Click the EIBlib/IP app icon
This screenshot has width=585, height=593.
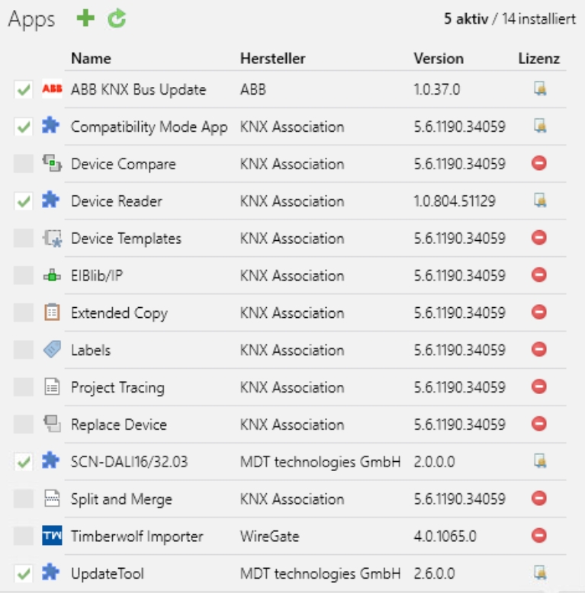click(x=52, y=276)
